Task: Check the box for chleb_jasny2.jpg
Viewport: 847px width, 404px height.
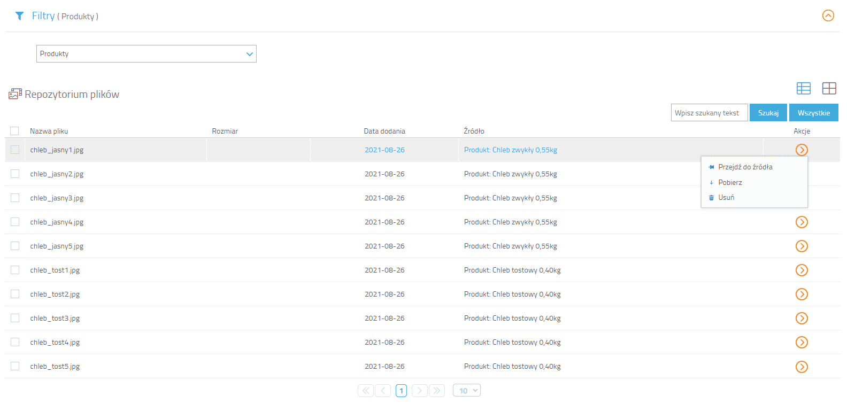Action: point(15,174)
